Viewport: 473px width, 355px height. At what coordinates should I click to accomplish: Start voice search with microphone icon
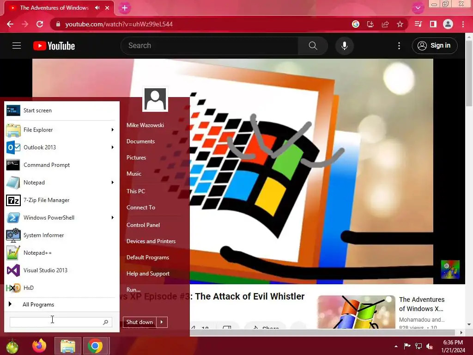(345, 46)
